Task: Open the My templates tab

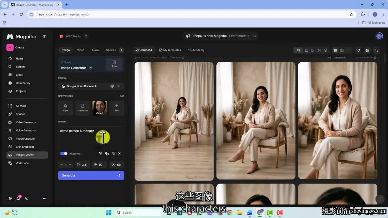Action: click(170, 50)
